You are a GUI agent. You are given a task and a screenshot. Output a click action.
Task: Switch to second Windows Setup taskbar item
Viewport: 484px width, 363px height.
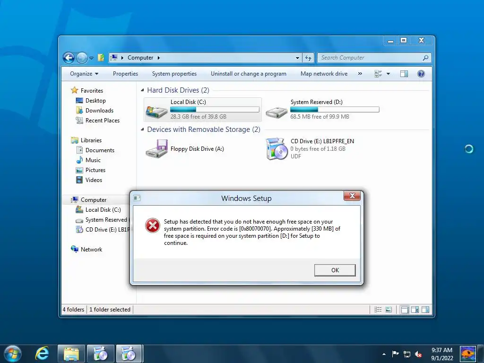pyautogui.click(x=130, y=354)
